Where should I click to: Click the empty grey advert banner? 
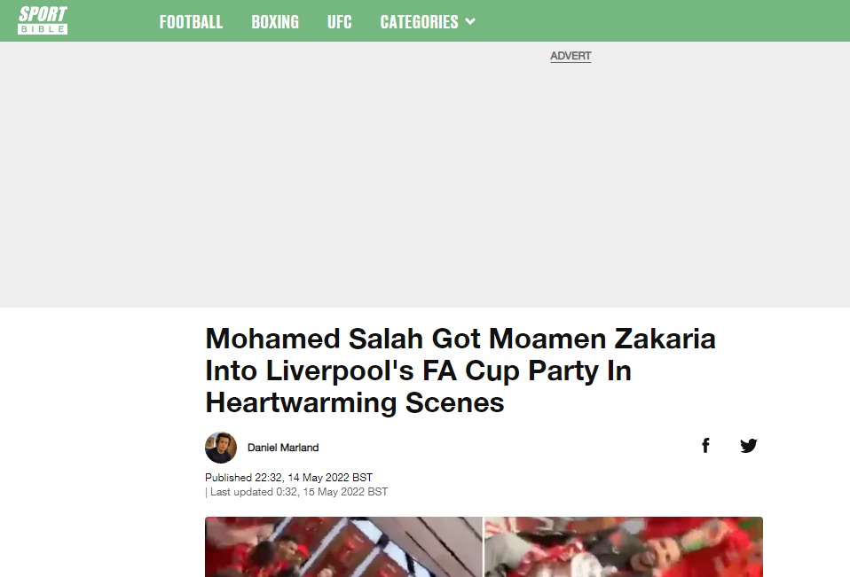coord(425,186)
